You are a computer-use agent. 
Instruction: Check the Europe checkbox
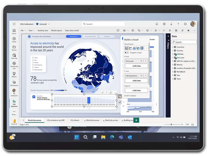(x=33, y=62)
